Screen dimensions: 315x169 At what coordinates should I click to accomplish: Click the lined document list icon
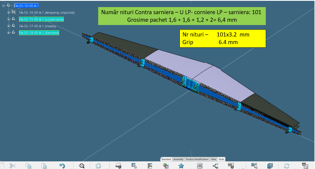tap(200, 165)
